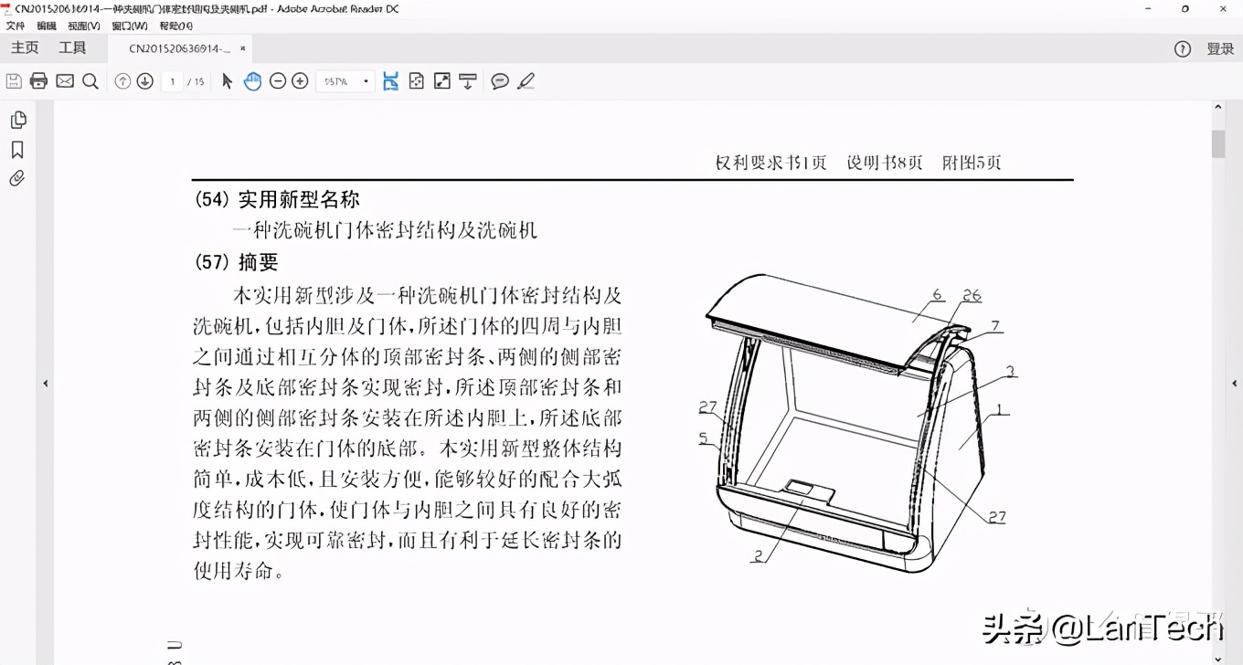Screen dimensions: 1243x665
Task: Toggle the scrolling page view mode icon
Action: [388, 81]
